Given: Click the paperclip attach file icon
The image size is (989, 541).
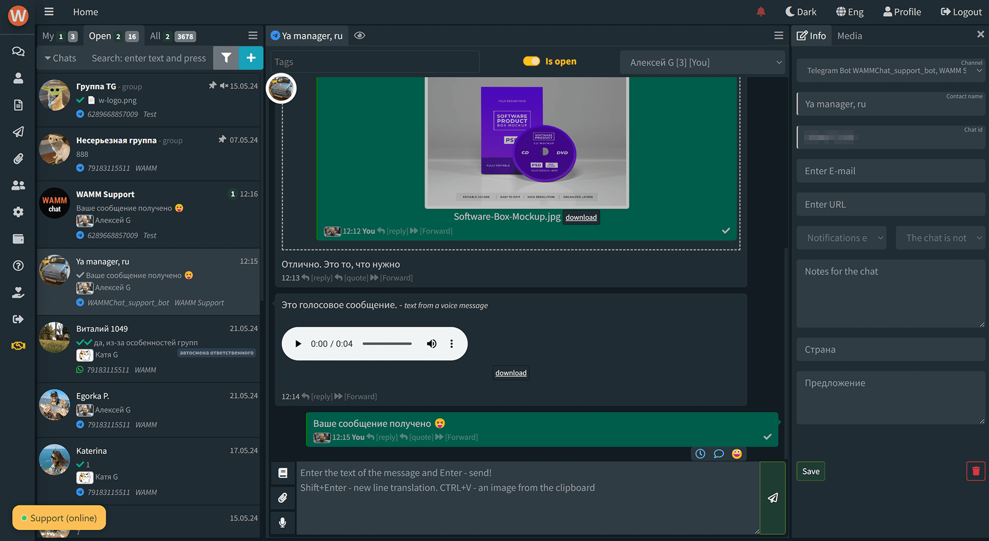Looking at the screenshot, I should coord(283,498).
